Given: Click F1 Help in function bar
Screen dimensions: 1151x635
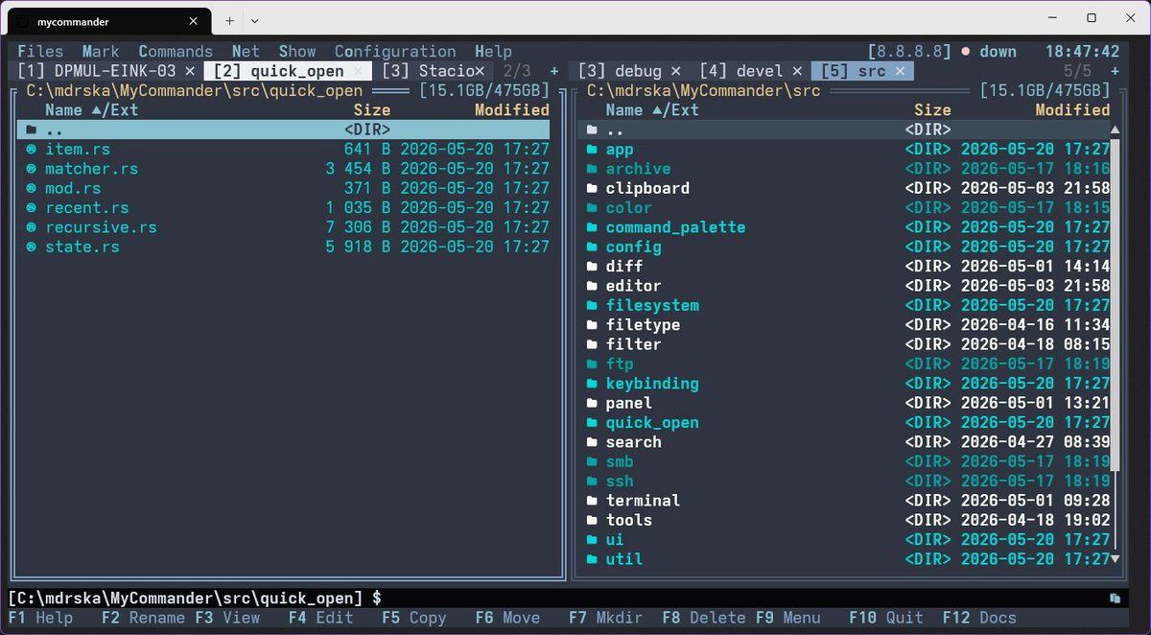Looking at the screenshot, I should pos(40,618).
